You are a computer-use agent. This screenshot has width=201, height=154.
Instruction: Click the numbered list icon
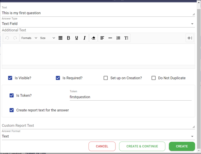click(118, 38)
